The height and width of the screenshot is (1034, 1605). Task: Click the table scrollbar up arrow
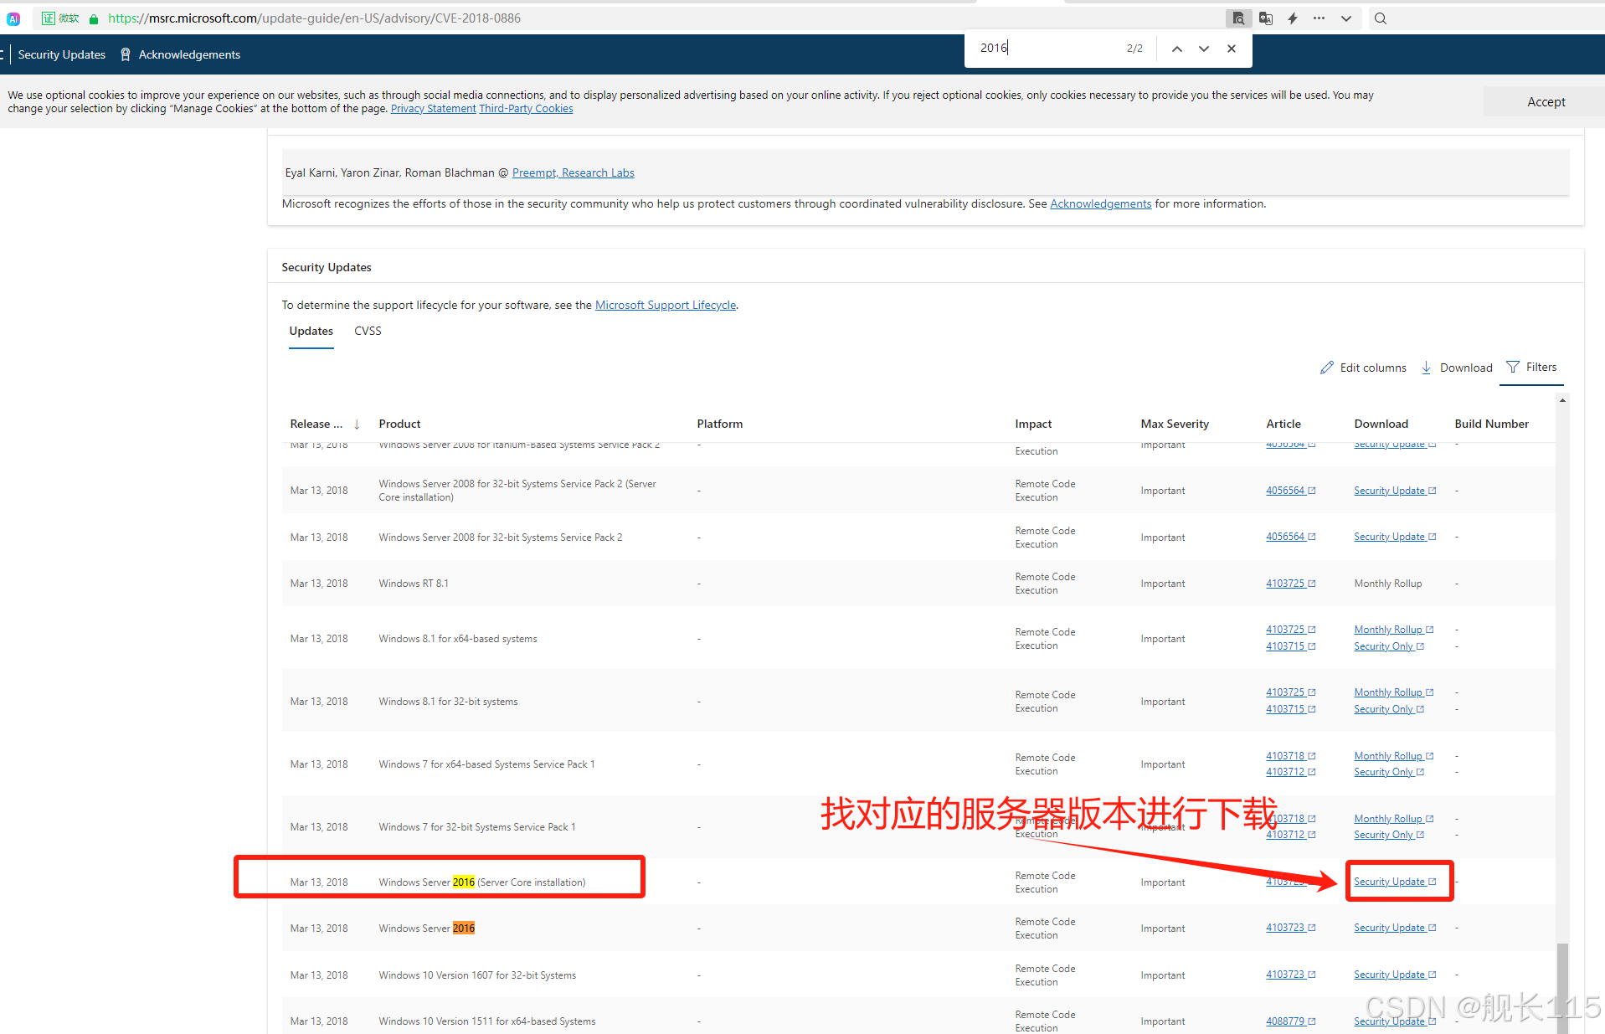(x=1562, y=401)
